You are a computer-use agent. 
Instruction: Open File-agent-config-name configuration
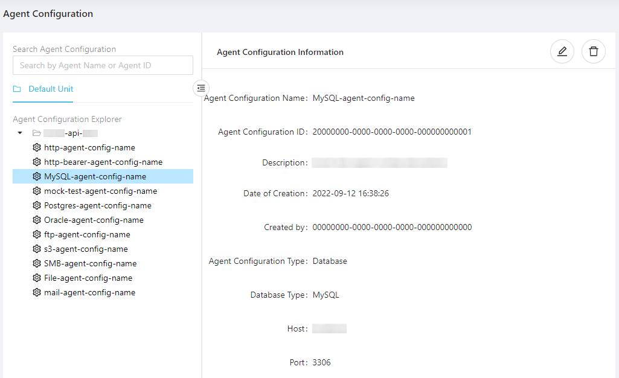[88, 278]
